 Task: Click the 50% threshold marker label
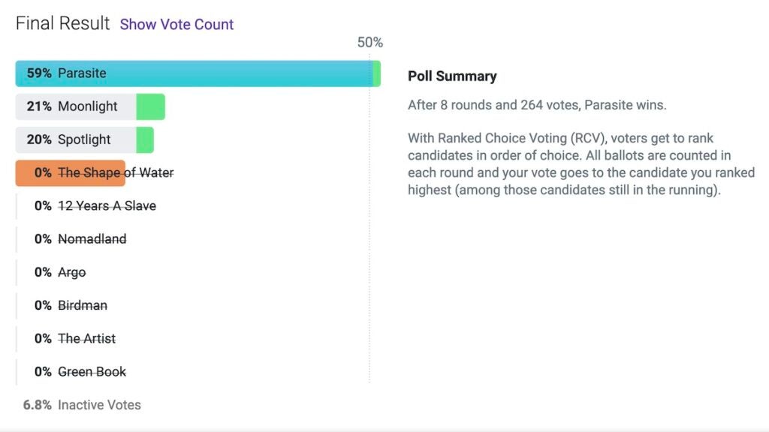369,43
